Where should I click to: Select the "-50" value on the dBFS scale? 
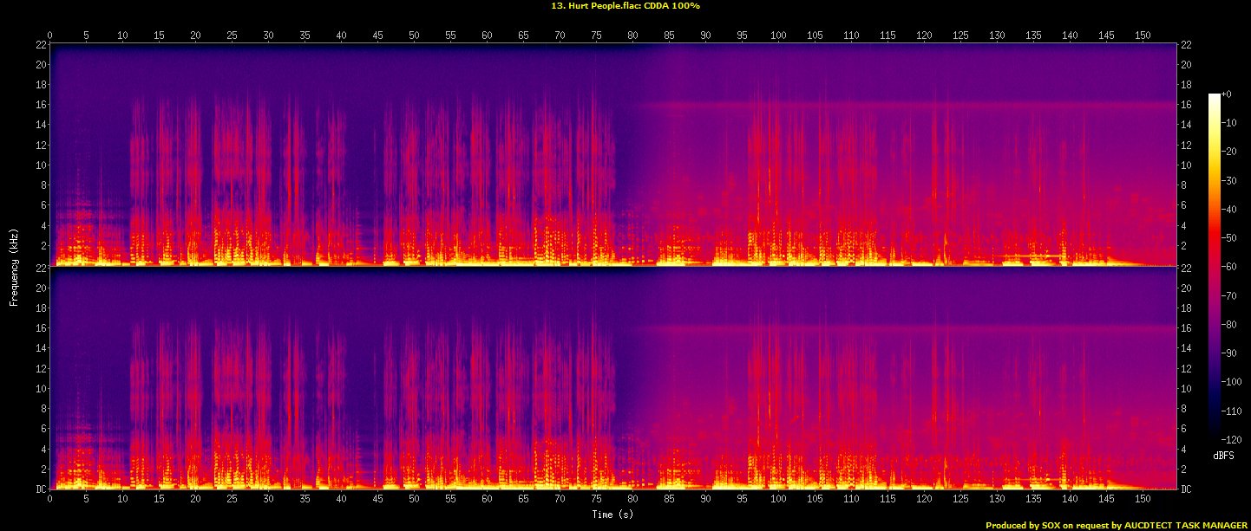coord(1229,237)
